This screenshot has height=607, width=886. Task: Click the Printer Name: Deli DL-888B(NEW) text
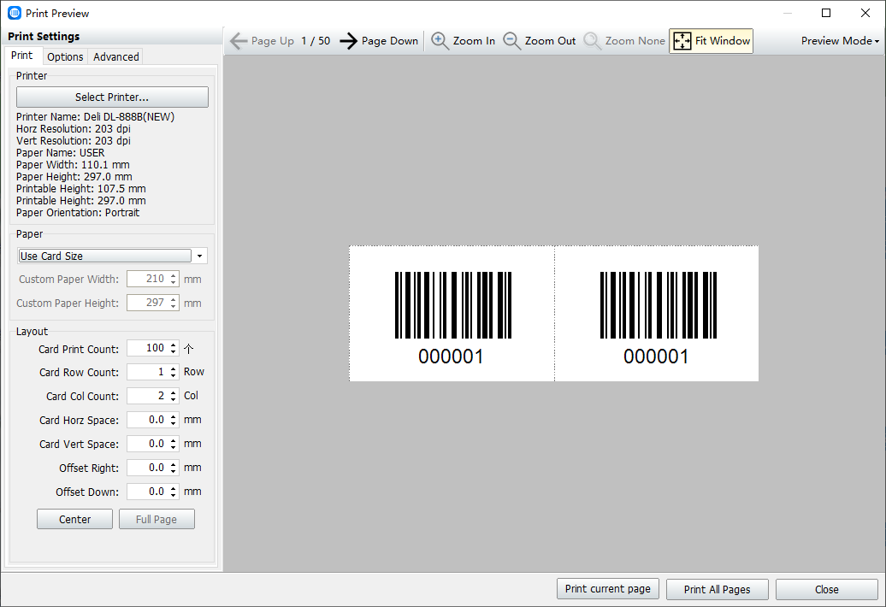tap(96, 117)
